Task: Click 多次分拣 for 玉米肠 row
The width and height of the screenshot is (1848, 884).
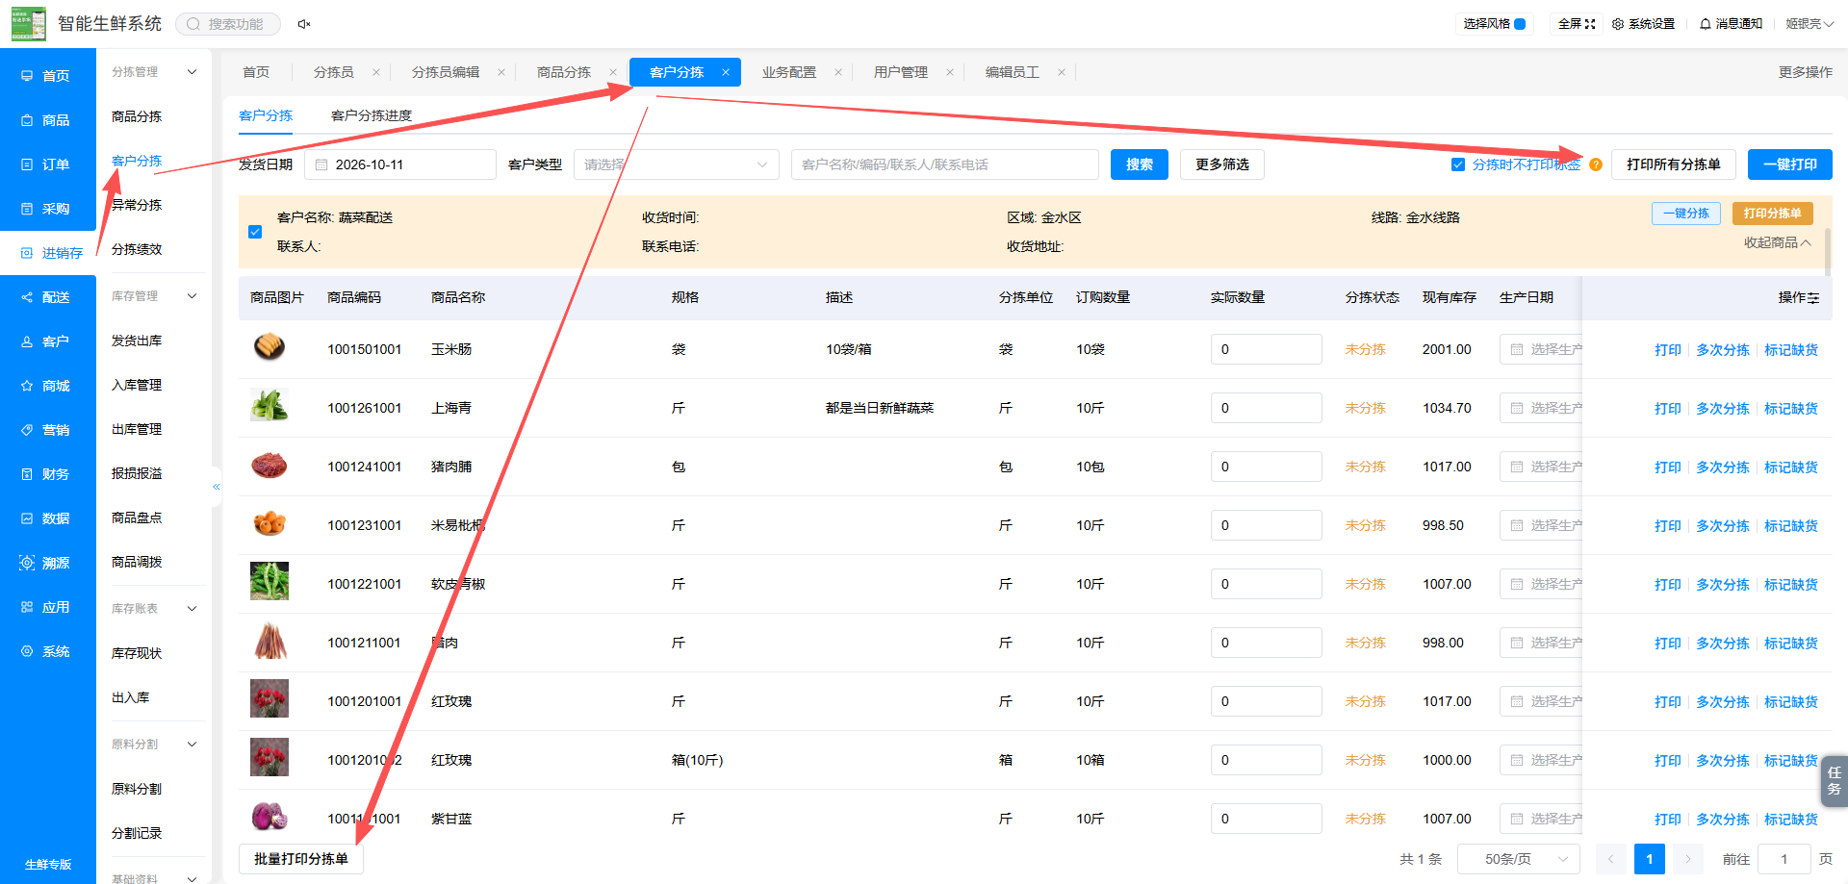Action: click(1723, 350)
